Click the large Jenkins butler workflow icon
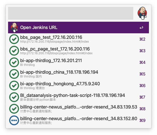The width and height of the screenshot is (157, 135). [142, 13]
